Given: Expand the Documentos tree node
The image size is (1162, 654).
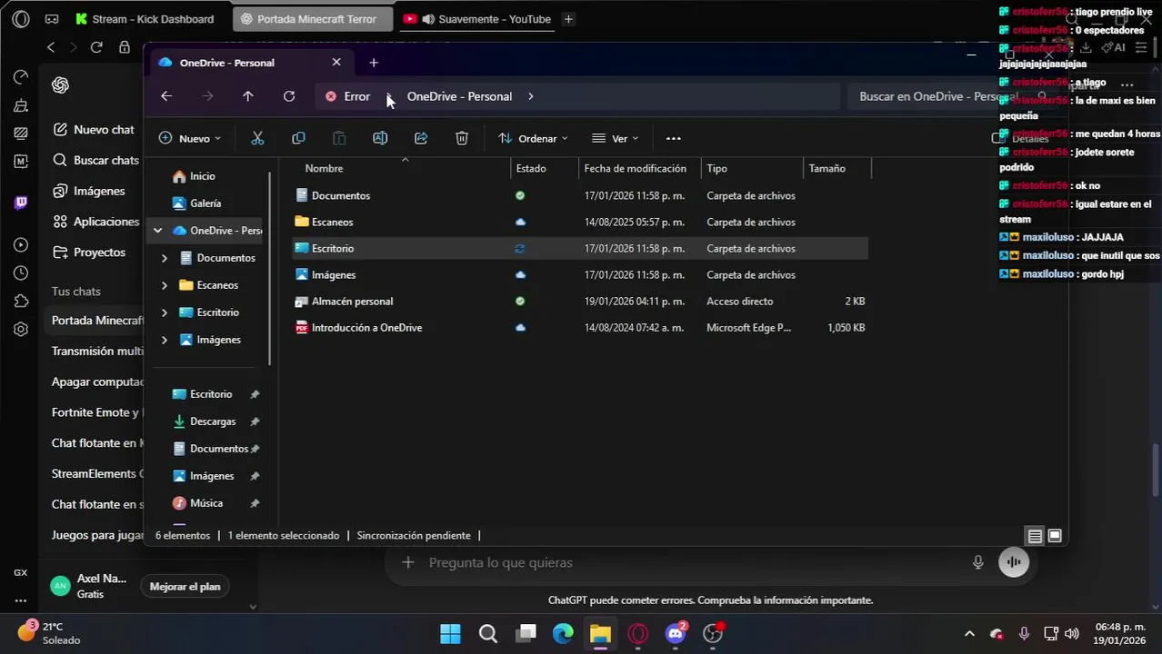Looking at the screenshot, I should pos(165,258).
